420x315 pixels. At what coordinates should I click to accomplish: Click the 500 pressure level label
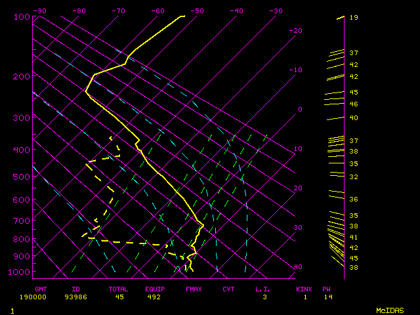pos(22,177)
